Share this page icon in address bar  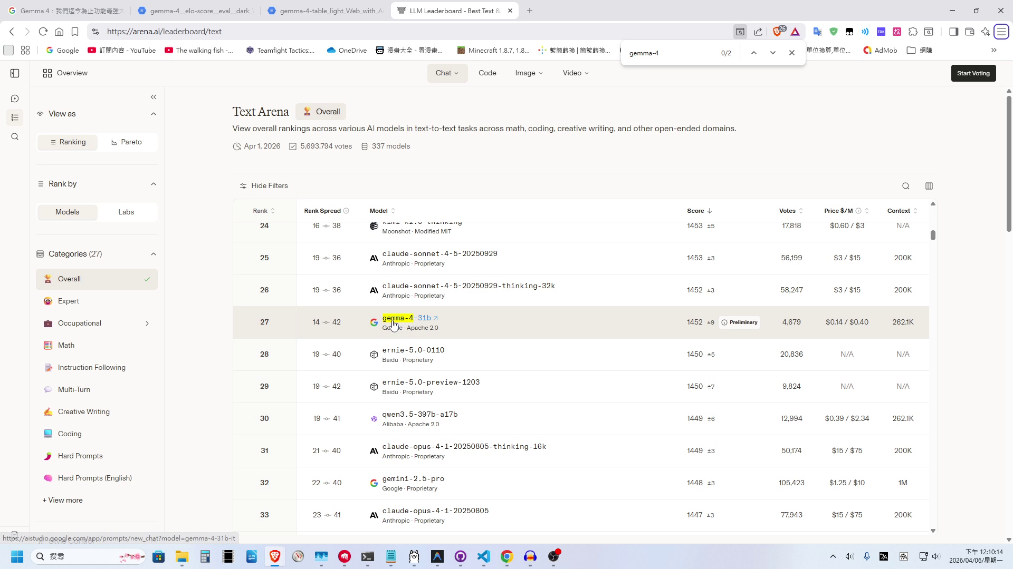tap(758, 32)
